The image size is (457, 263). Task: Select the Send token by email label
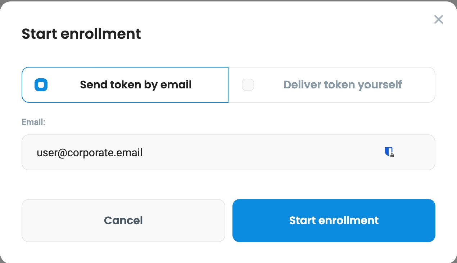tap(136, 85)
